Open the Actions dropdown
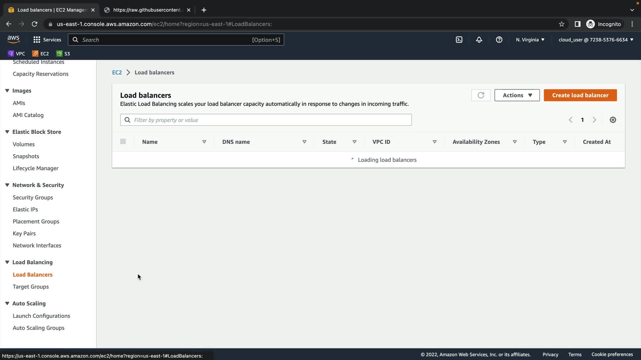 [x=517, y=95]
